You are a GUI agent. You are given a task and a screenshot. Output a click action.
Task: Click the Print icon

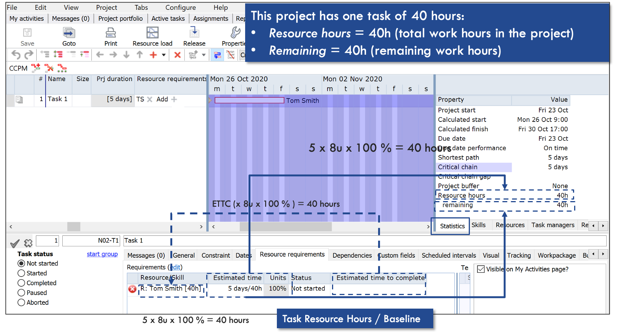[x=111, y=33]
